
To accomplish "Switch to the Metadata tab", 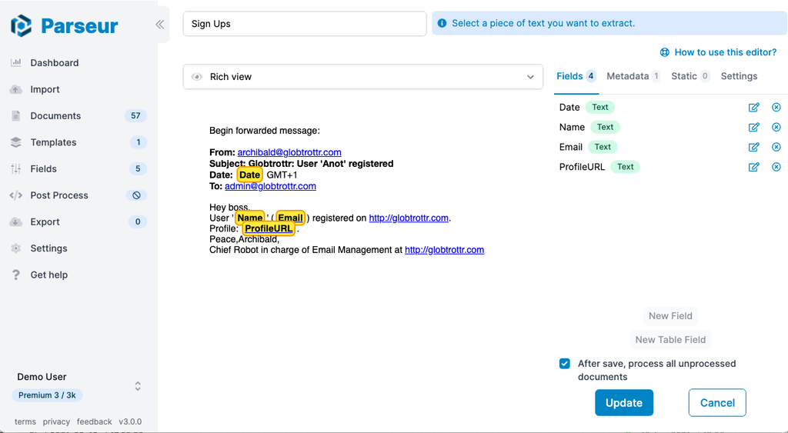I will [633, 76].
